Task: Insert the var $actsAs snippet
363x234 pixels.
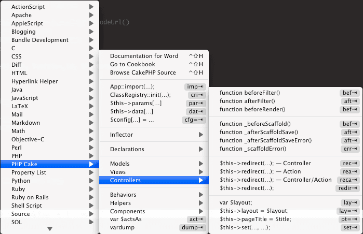Action: [x=154, y=219]
